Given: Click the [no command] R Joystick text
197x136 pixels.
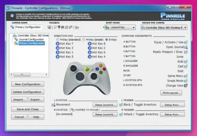Looking at the screenshot, I should pyautogui.click(x=64, y=114).
